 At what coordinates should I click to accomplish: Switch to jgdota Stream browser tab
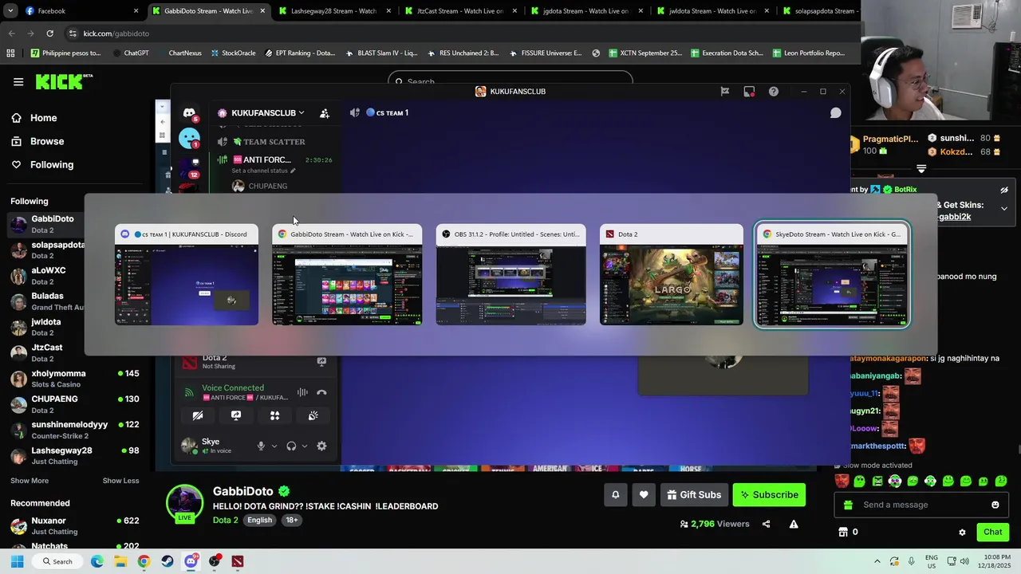coord(587,11)
